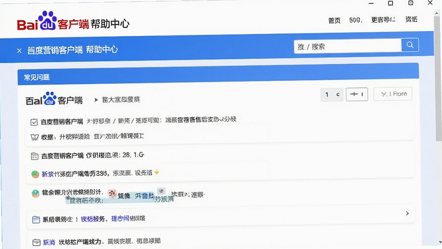
Task: Click the outlined "+ I" button
Action: [356, 94]
